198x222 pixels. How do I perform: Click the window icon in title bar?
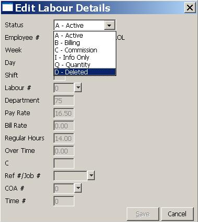point(7,7)
